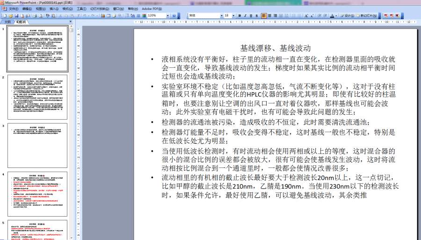Click the slide title 基线漂移、基线波动

[276, 48]
